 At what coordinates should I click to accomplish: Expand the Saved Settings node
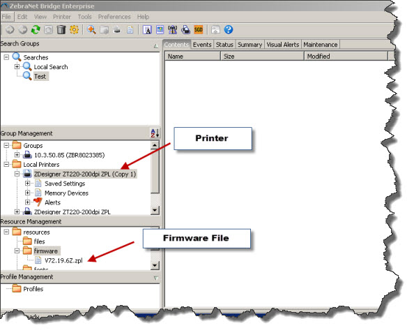point(27,184)
